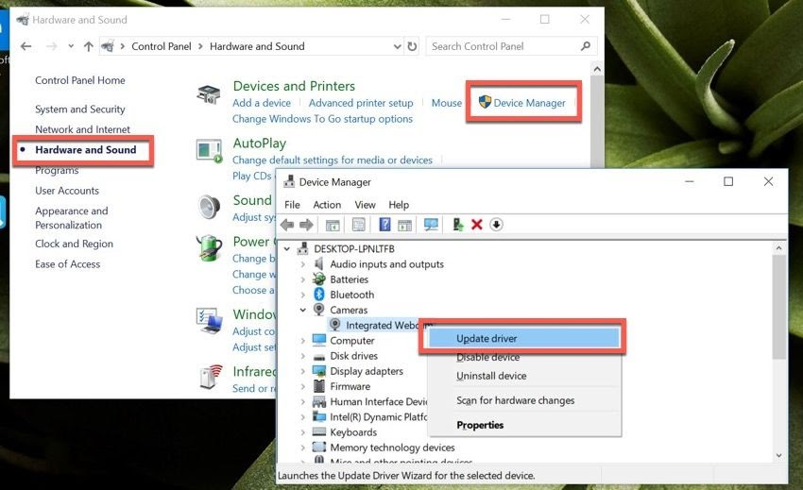Click the Control Panel scrollbar up arrow
The height and width of the screenshot is (490, 803).
pos(597,69)
